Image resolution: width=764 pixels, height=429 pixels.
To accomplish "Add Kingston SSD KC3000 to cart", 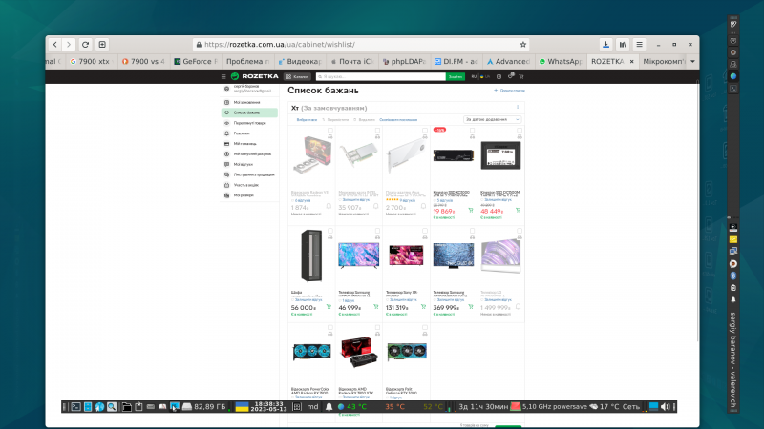I will coord(471,212).
